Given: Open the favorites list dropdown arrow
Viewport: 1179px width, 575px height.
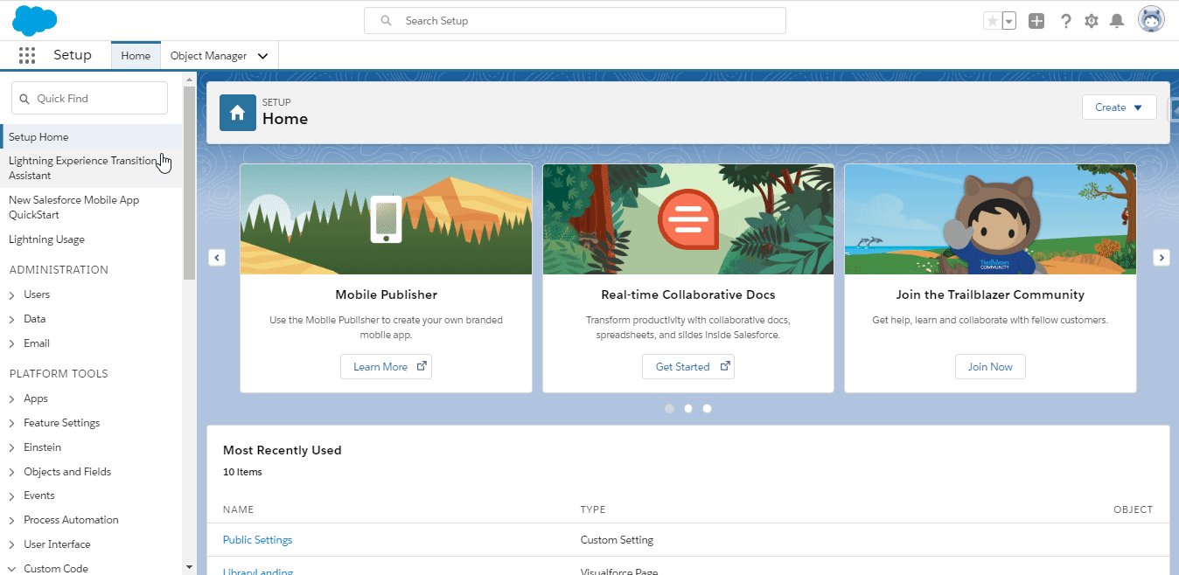Looking at the screenshot, I should [1008, 21].
